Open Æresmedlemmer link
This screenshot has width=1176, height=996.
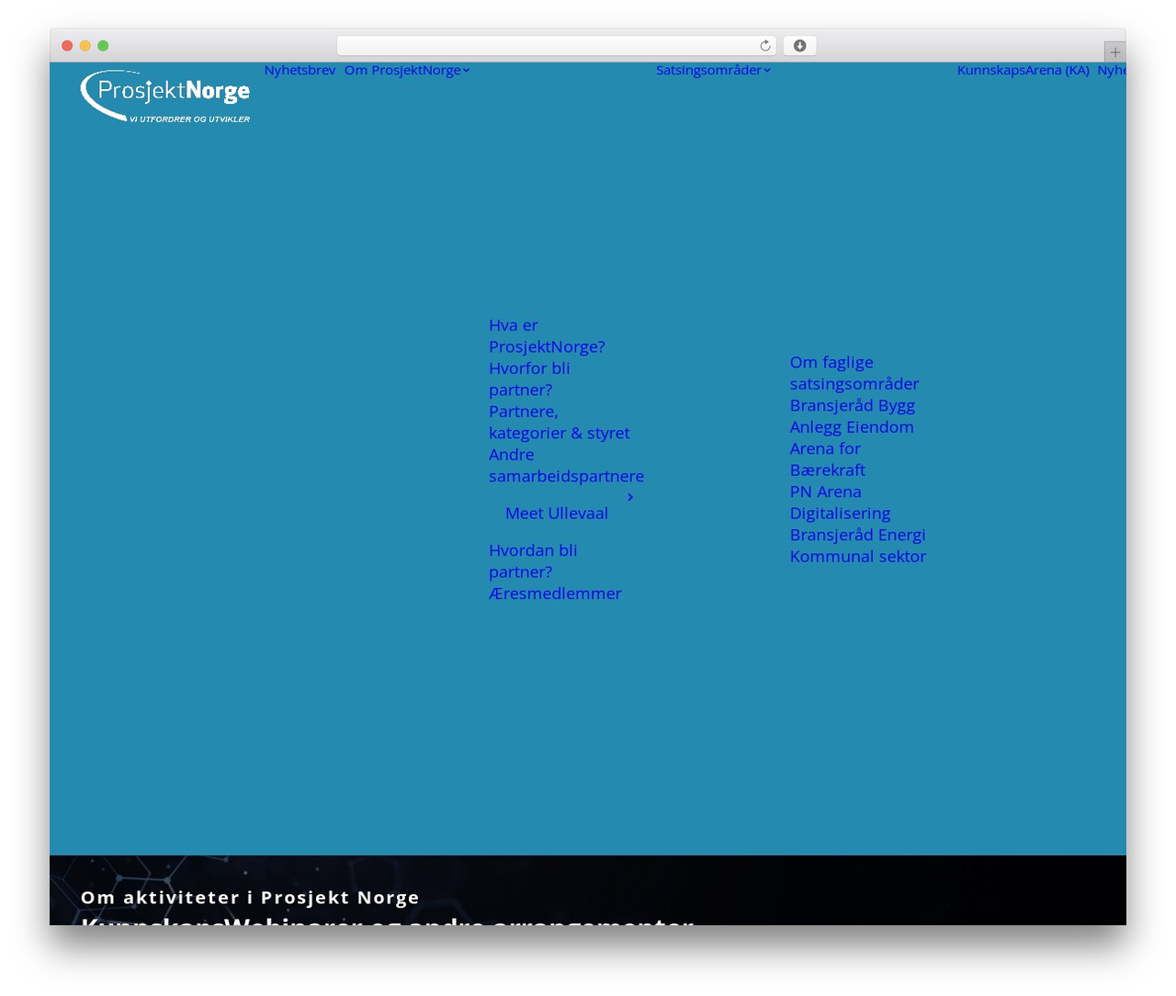click(555, 594)
